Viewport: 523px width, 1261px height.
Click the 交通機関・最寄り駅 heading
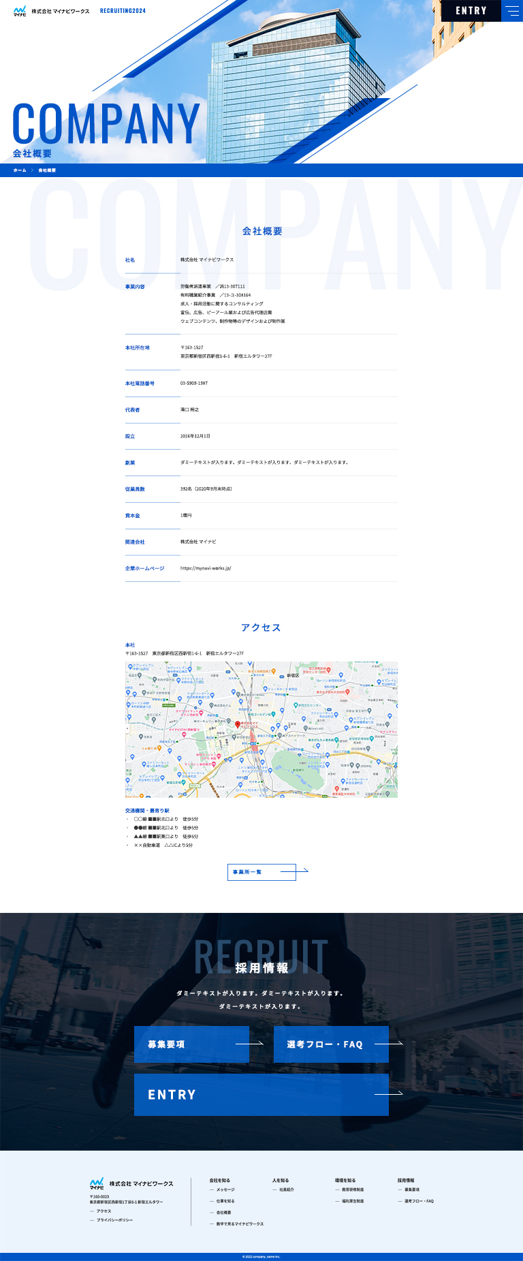coord(147,811)
